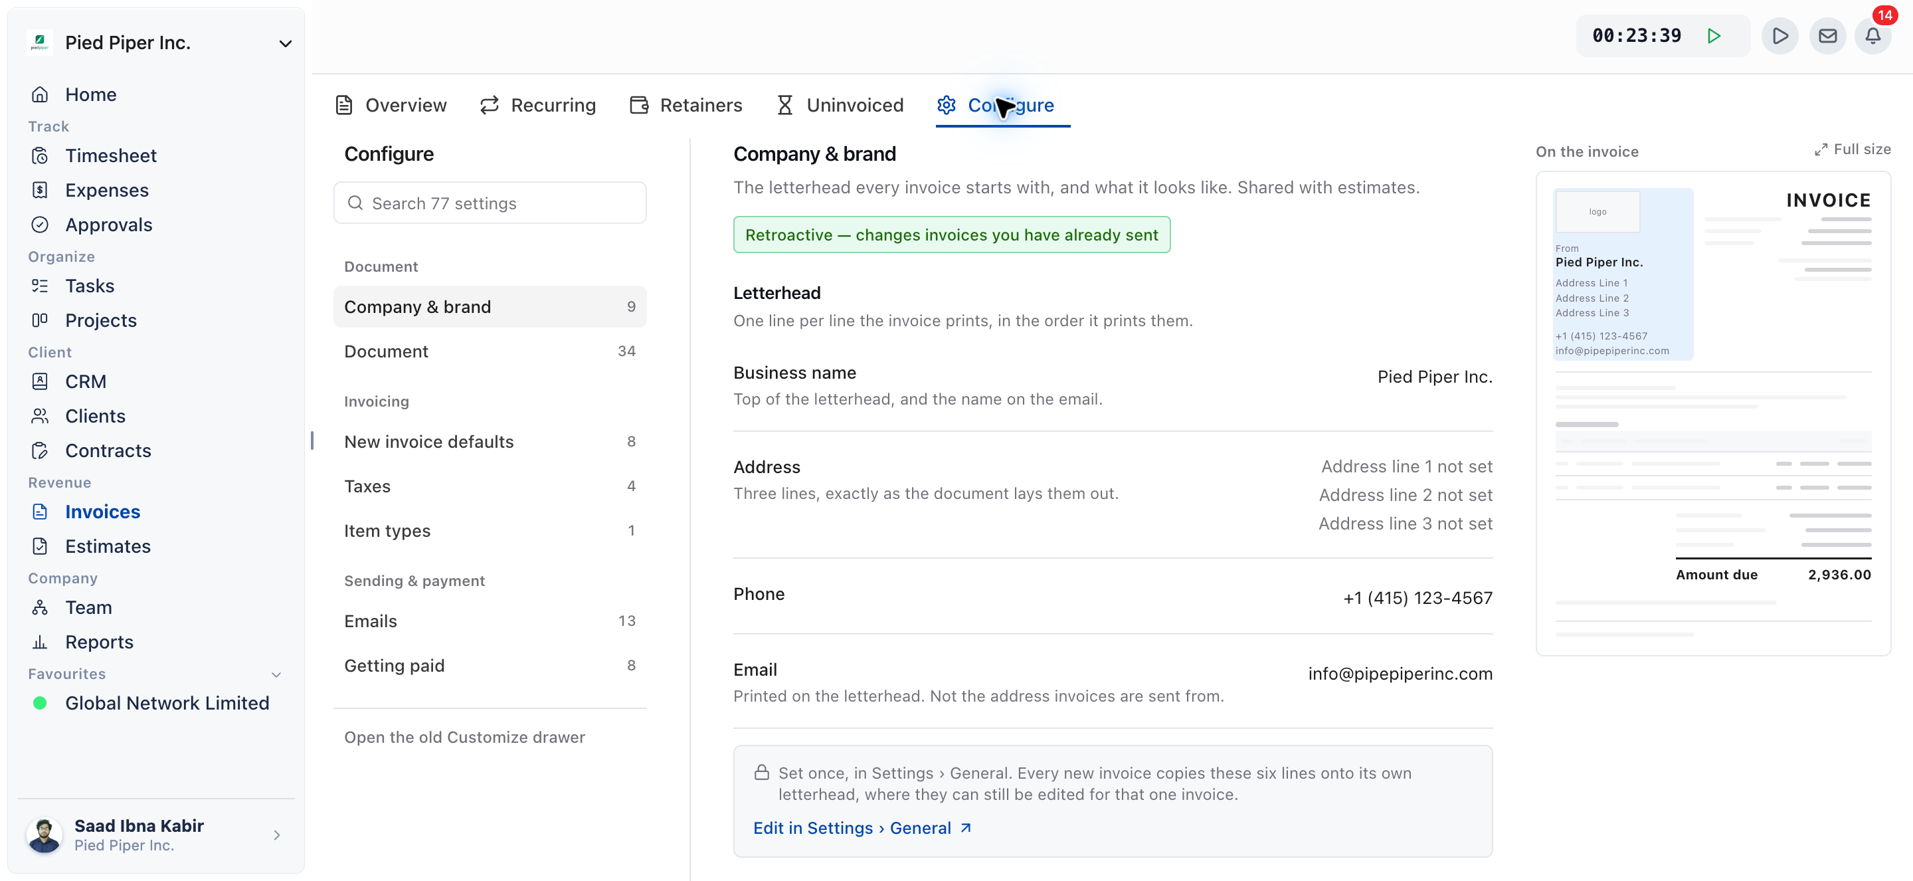Image resolution: width=1913 pixels, height=881 pixels.
Task: Open Timesheet from the sidebar
Action: pos(111,155)
